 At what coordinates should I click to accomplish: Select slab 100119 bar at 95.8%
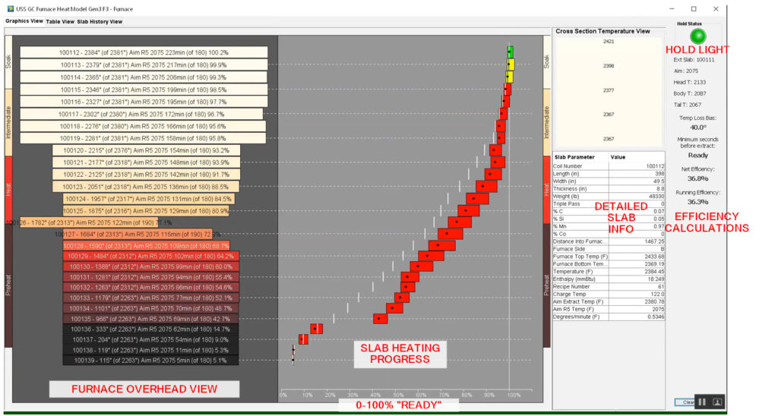click(143, 138)
